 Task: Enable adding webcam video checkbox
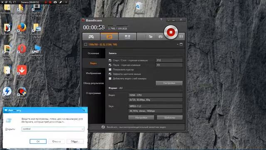pos(110,78)
